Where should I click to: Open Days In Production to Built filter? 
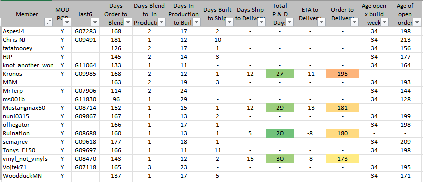196,23
